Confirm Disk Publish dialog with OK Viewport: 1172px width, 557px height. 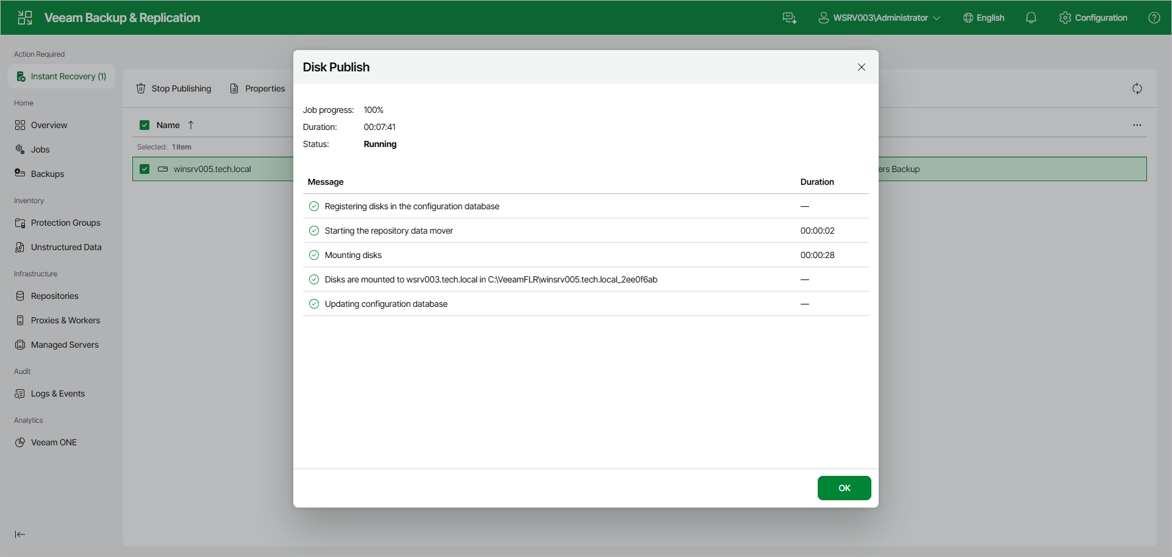coord(844,488)
